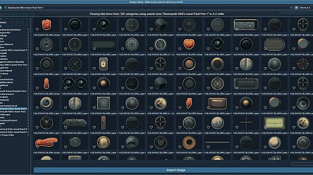The width and height of the screenshot is (313, 175).
Task: Favorite the orange donut ring asset
Action: coord(180,147)
